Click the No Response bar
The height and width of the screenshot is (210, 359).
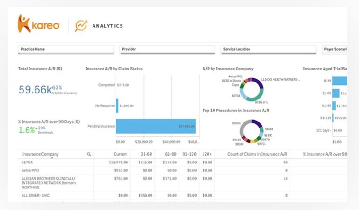pos(117,105)
